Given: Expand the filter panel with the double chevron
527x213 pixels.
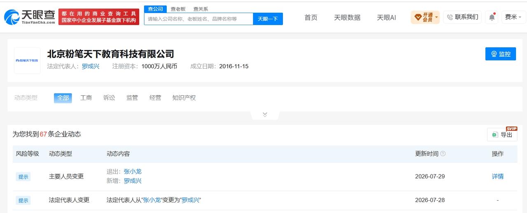Looking at the screenshot, I should click(265, 114).
